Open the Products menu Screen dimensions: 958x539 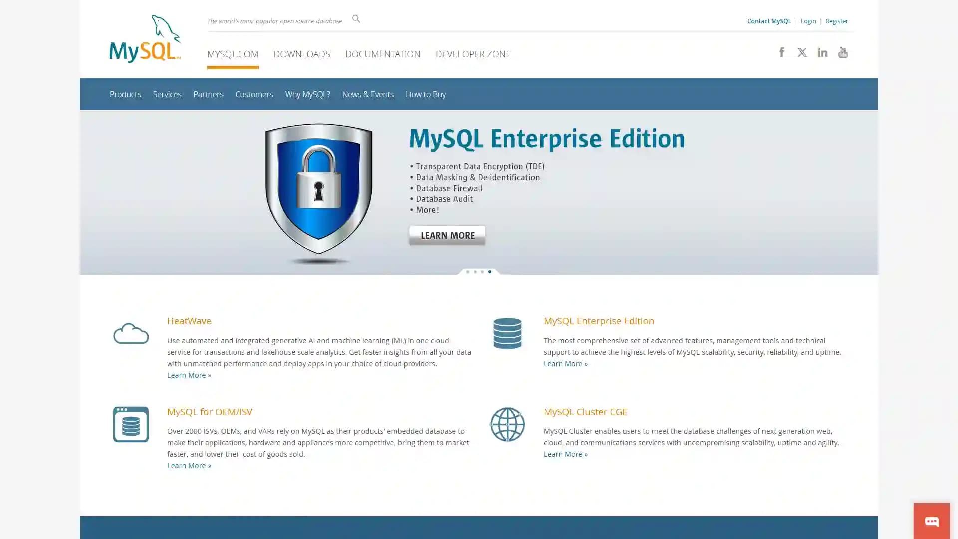tap(125, 94)
